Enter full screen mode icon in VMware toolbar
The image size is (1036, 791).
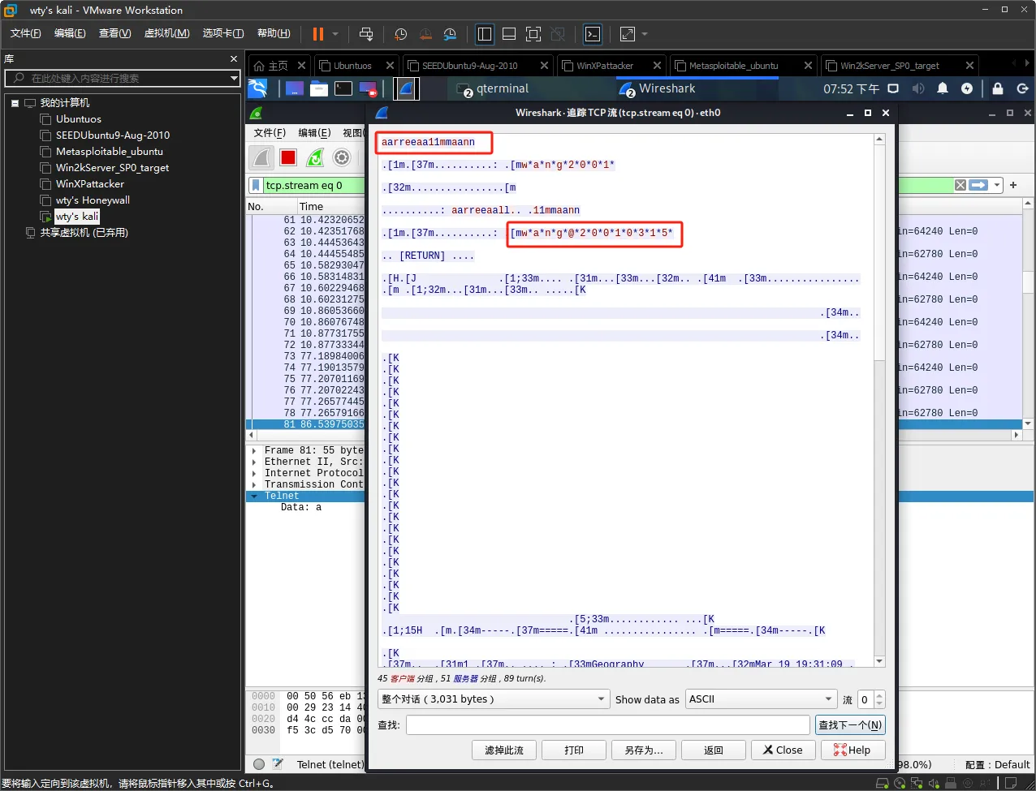[533, 34]
